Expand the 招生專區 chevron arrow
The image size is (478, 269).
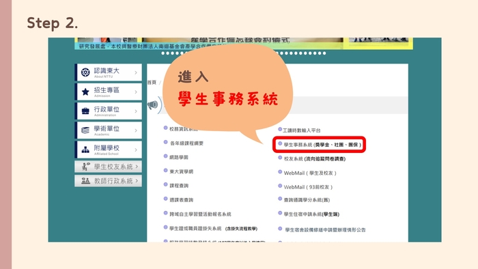[136, 91]
